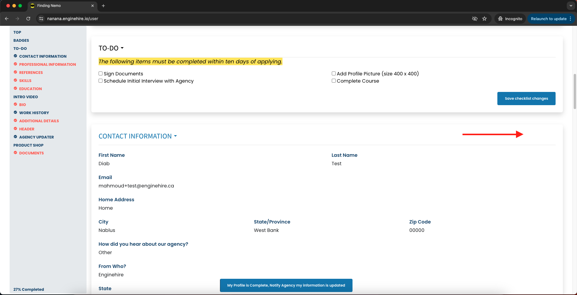
Task: Collapse the Contact Information section heading
Action: (138, 136)
